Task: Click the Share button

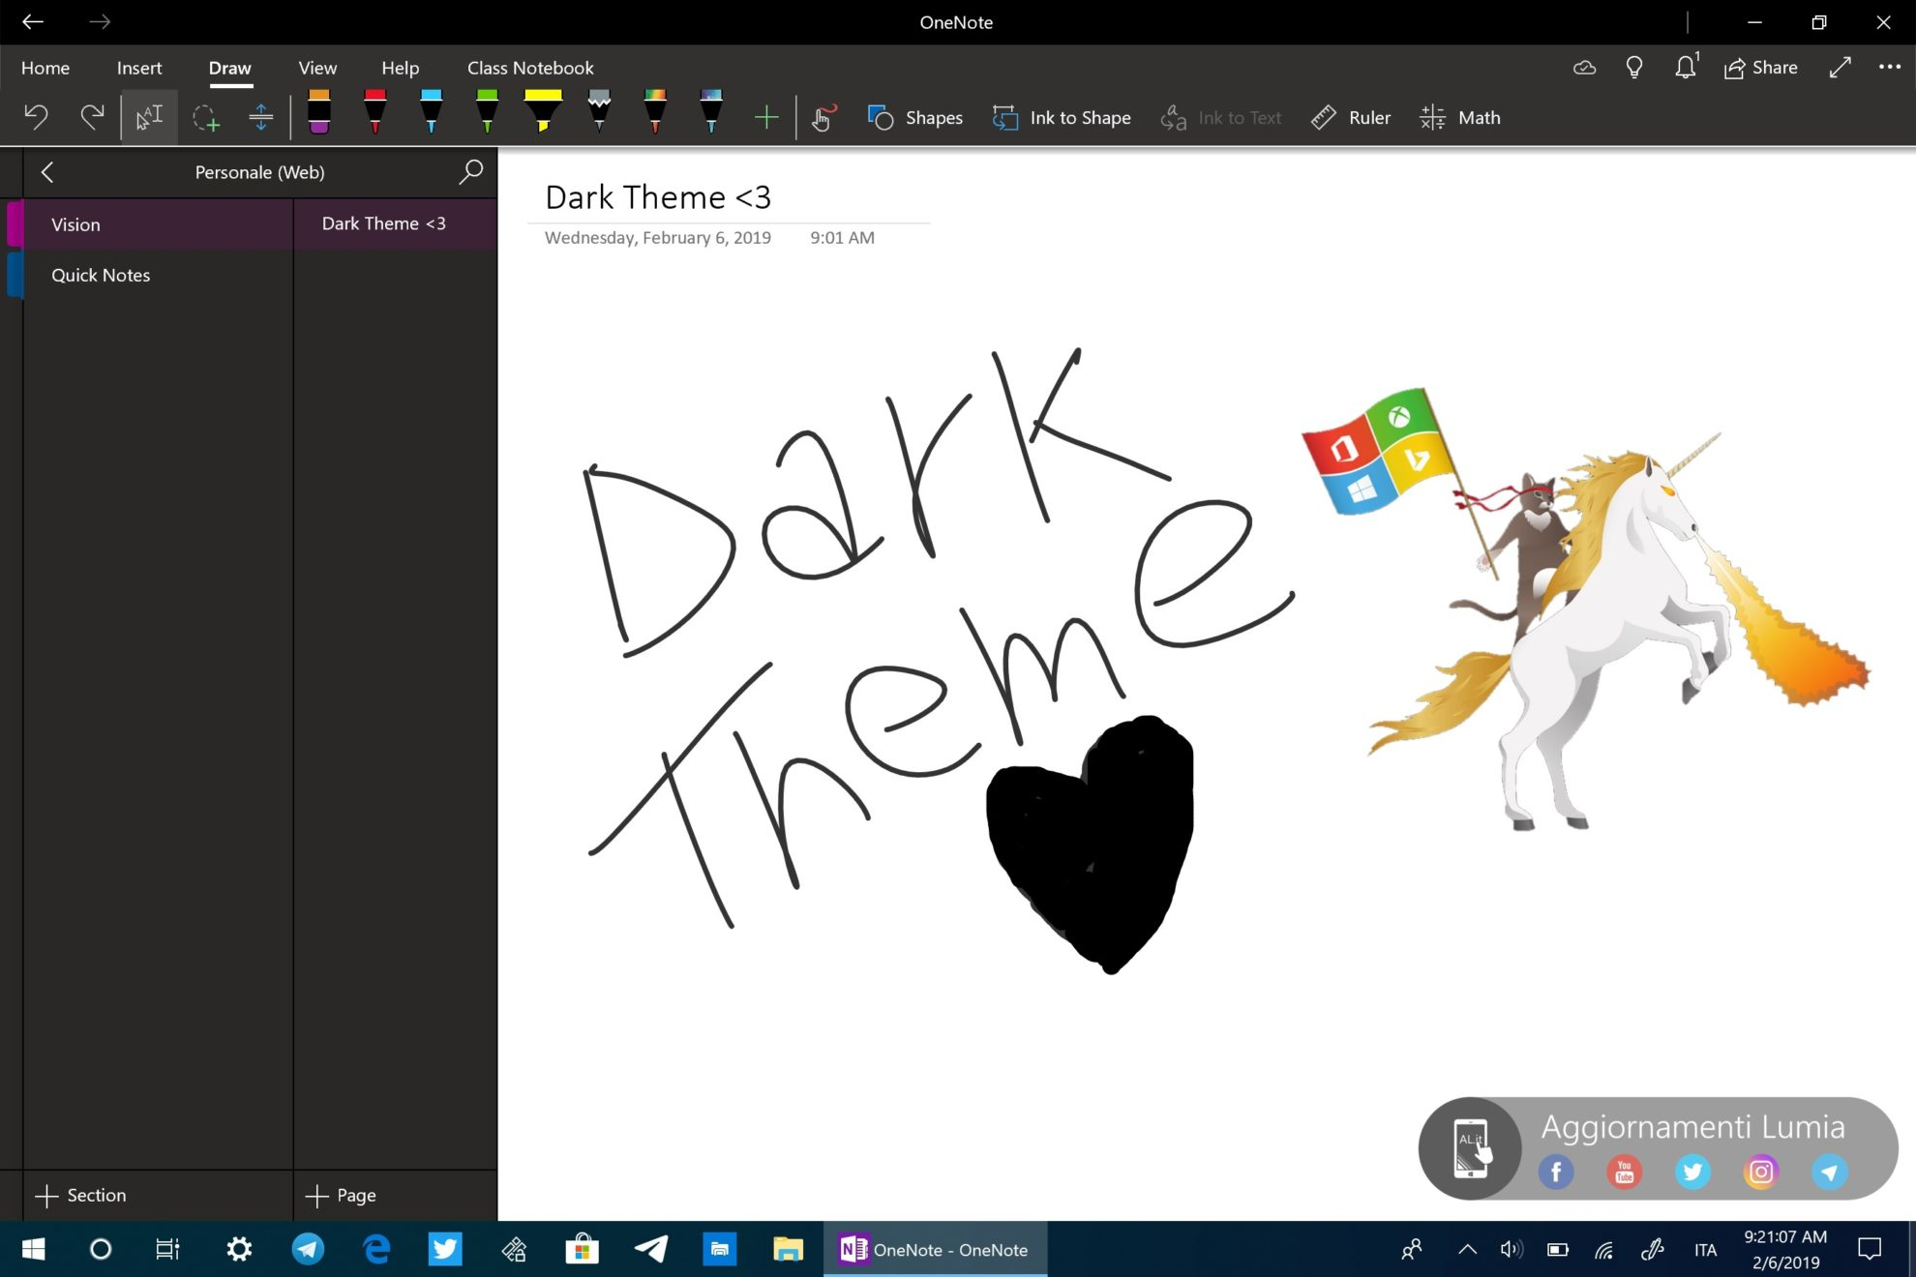Action: click(x=1761, y=67)
